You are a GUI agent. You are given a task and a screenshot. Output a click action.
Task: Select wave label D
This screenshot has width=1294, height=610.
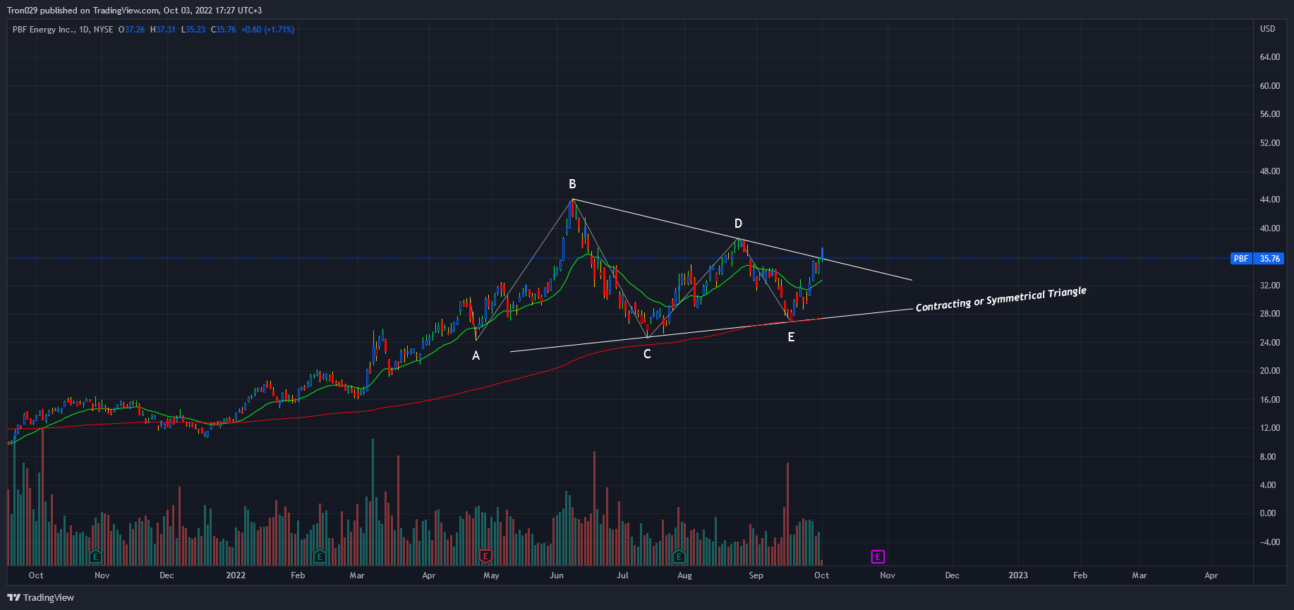point(738,224)
